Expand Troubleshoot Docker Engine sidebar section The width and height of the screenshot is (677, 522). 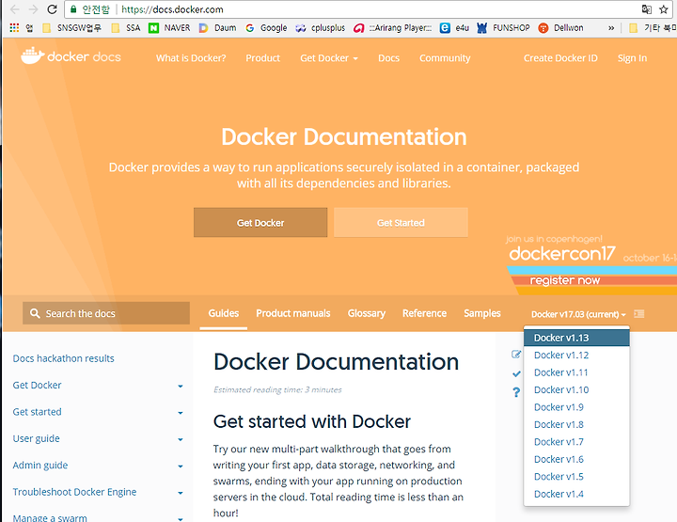click(181, 493)
